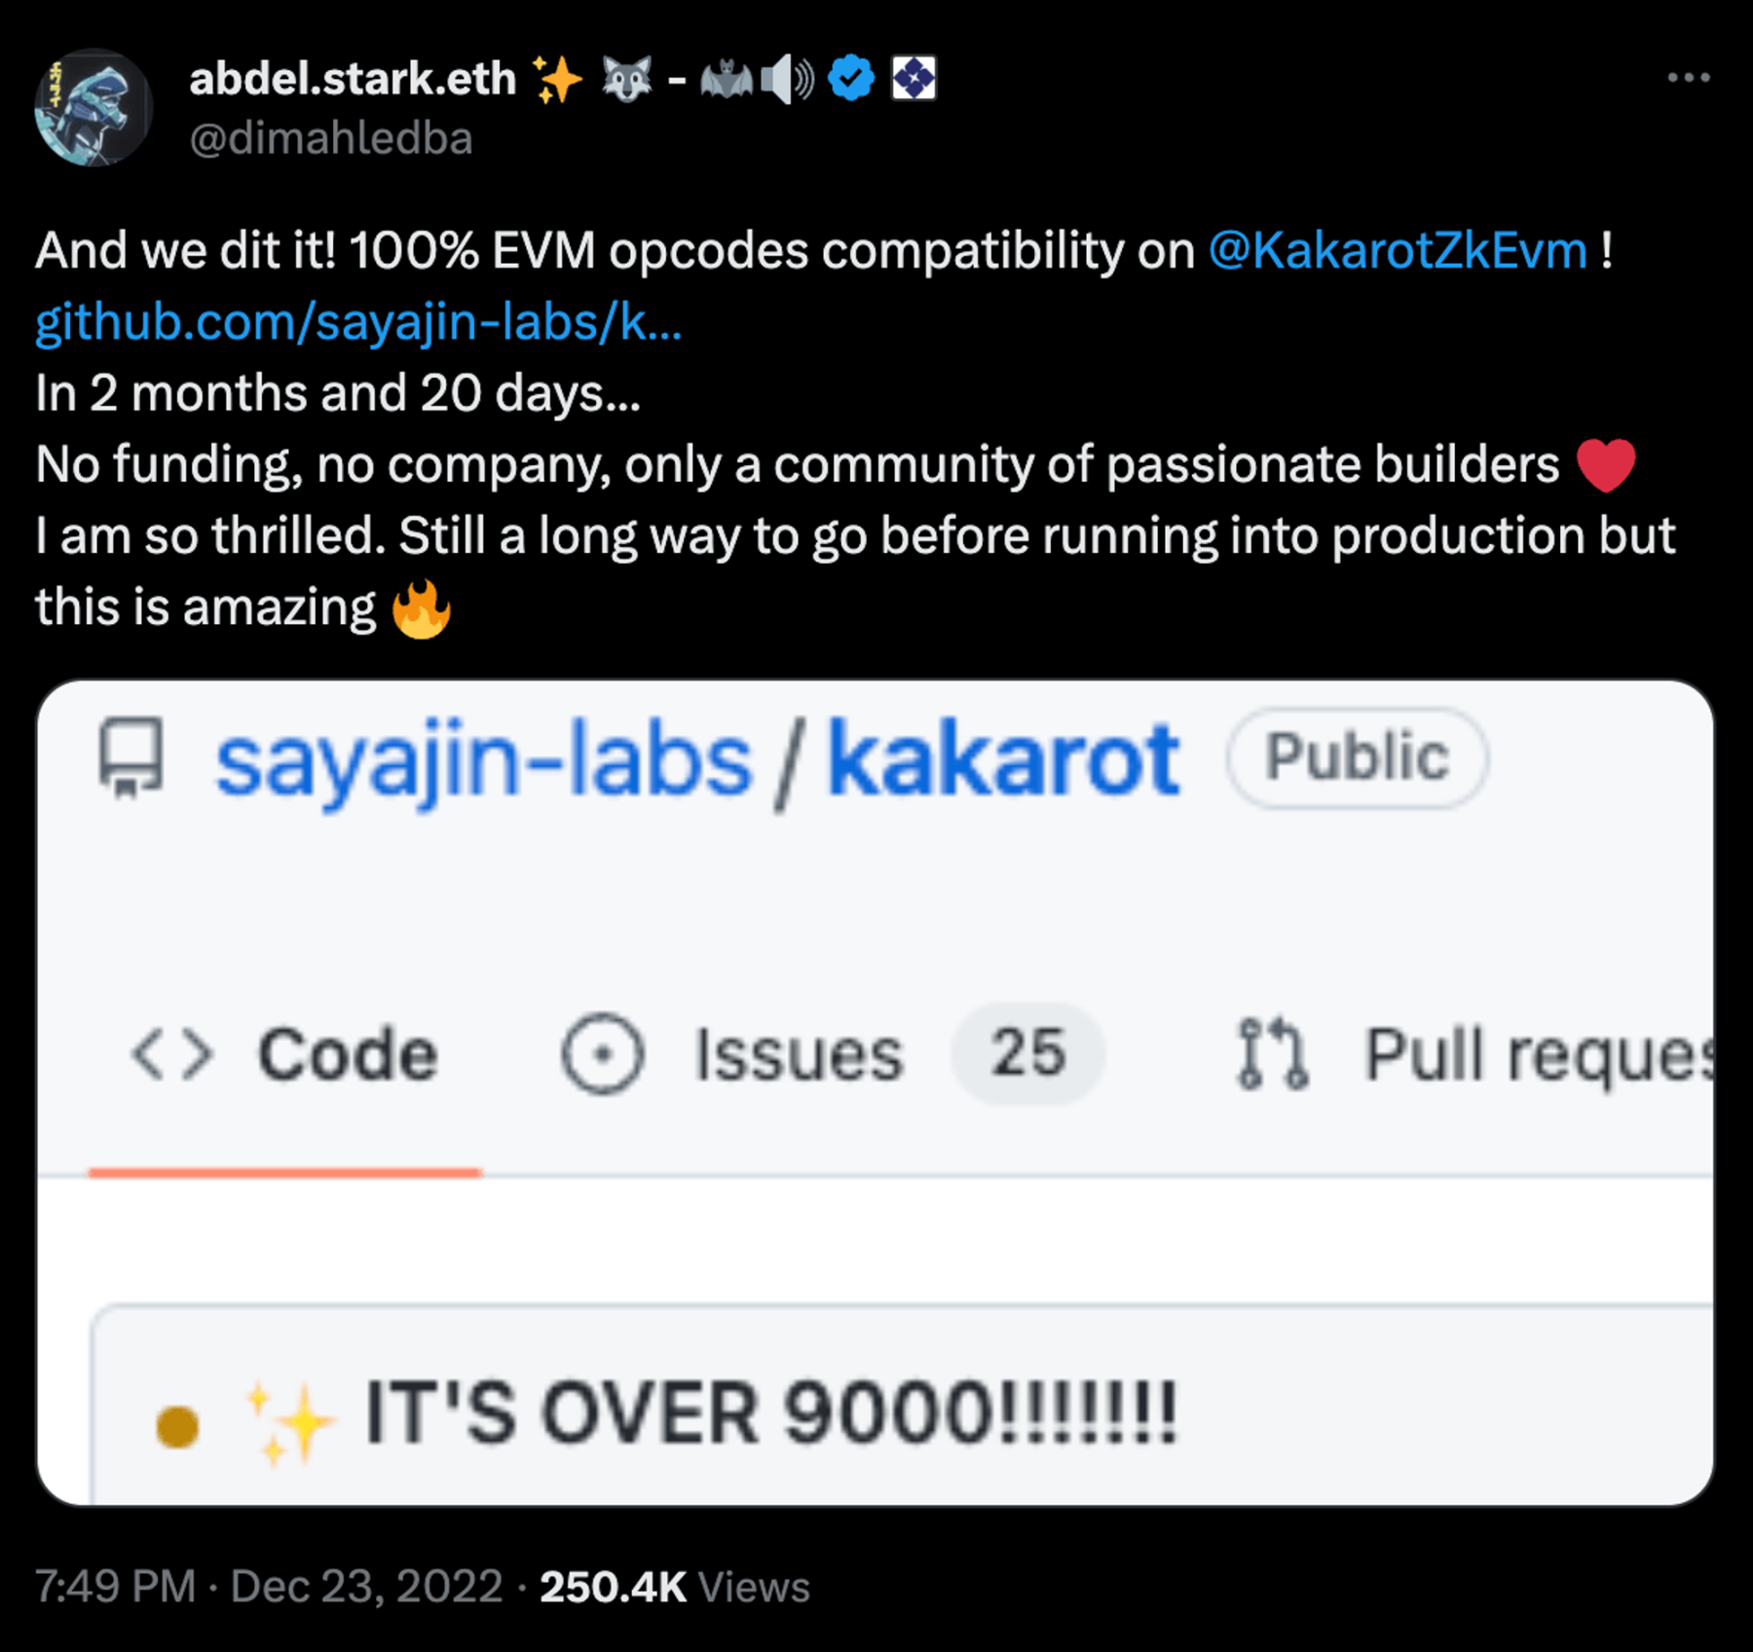This screenshot has height=1652, width=1753.
Task: Open the sayajin-labs organization link
Action: [x=484, y=761]
